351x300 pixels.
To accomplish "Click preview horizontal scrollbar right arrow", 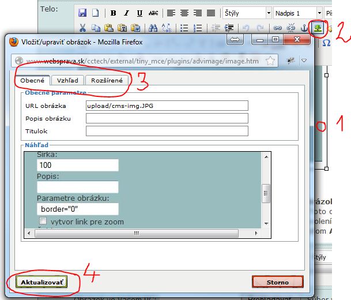I will pos(256,233).
